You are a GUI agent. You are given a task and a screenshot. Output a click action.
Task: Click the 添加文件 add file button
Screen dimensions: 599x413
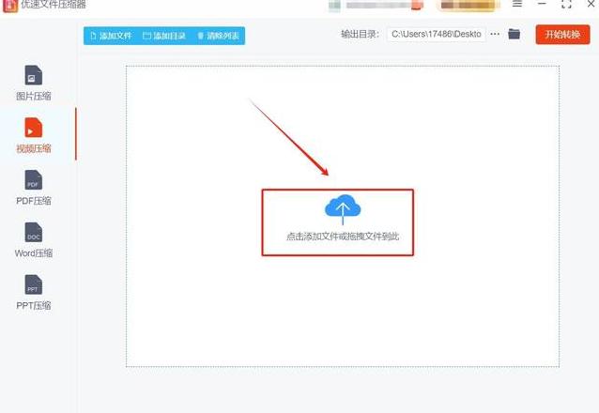click(x=111, y=36)
